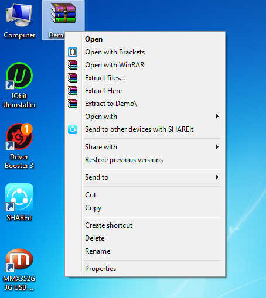
Task: Expand the Share with submenu arrow
Action: pyautogui.click(x=217, y=147)
